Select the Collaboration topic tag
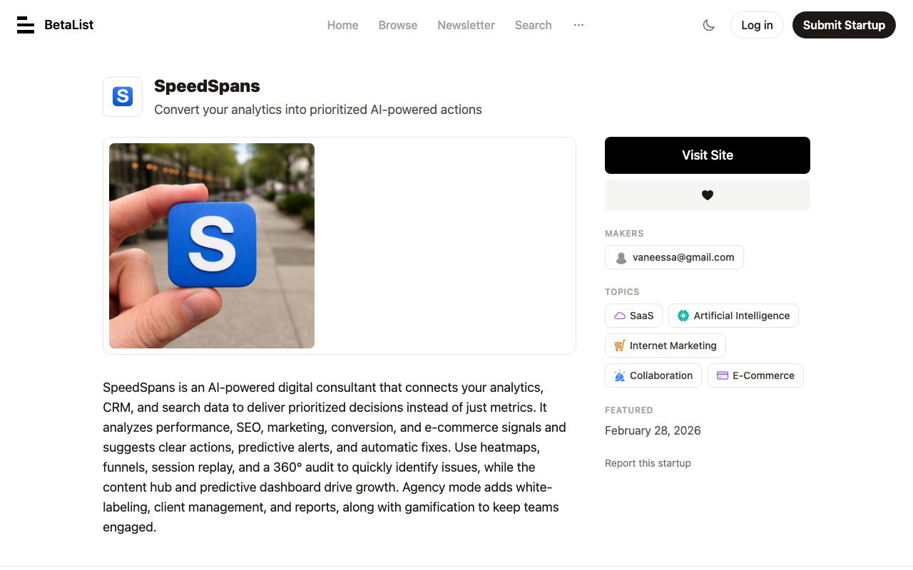Viewport: 913px width, 570px height. 653,375
